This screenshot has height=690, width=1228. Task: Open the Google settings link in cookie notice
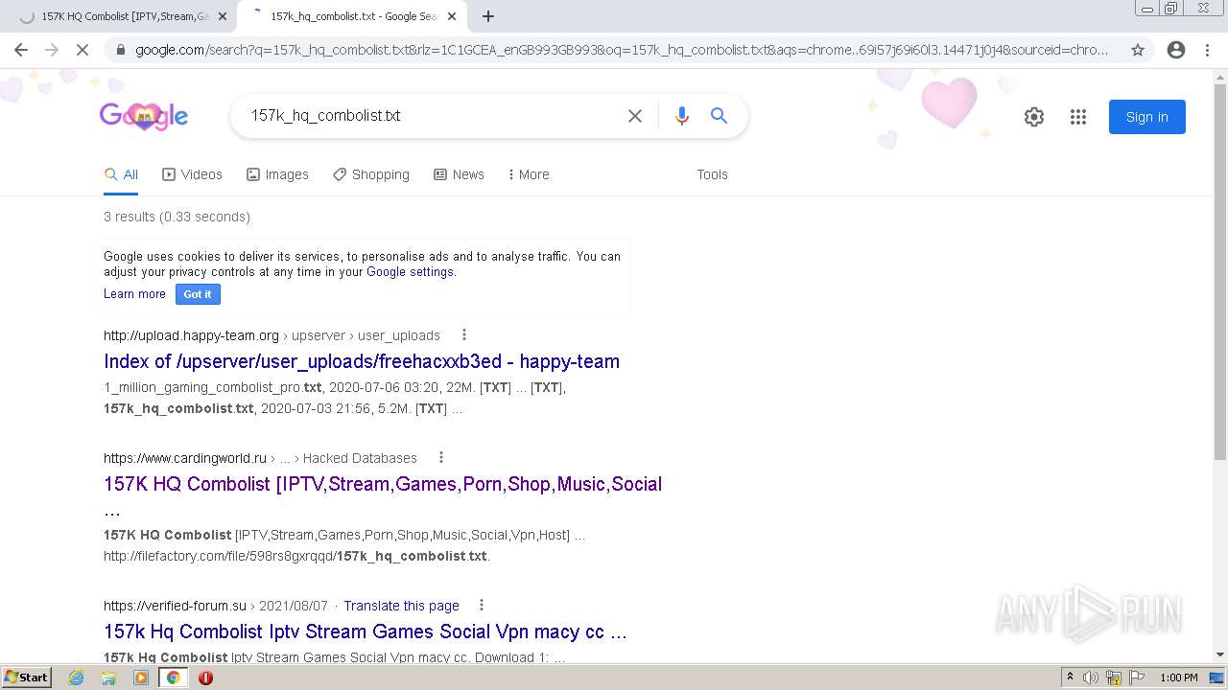pos(410,272)
